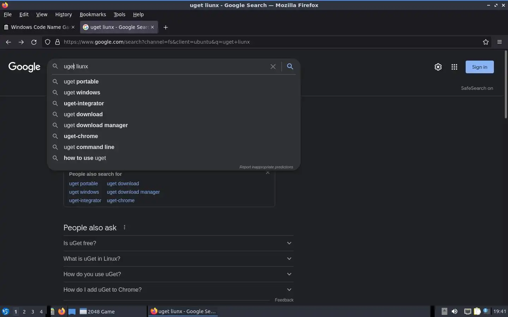Go back to previous page
The image size is (508, 317).
coord(8,42)
